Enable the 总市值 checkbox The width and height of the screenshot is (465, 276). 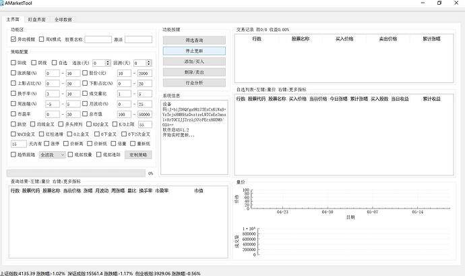(x=85, y=114)
